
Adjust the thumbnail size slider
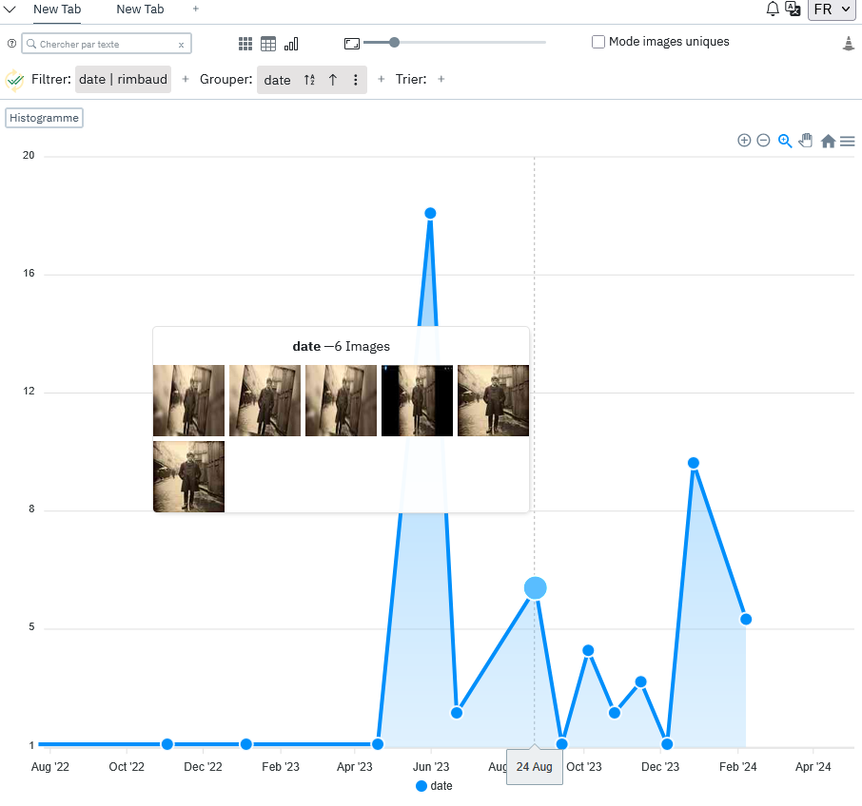pos(395,42)
